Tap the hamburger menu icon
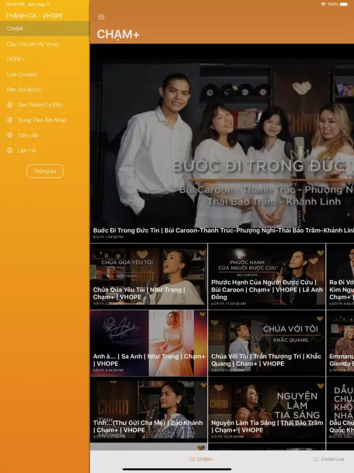354x473 pixels. [101, 17]
